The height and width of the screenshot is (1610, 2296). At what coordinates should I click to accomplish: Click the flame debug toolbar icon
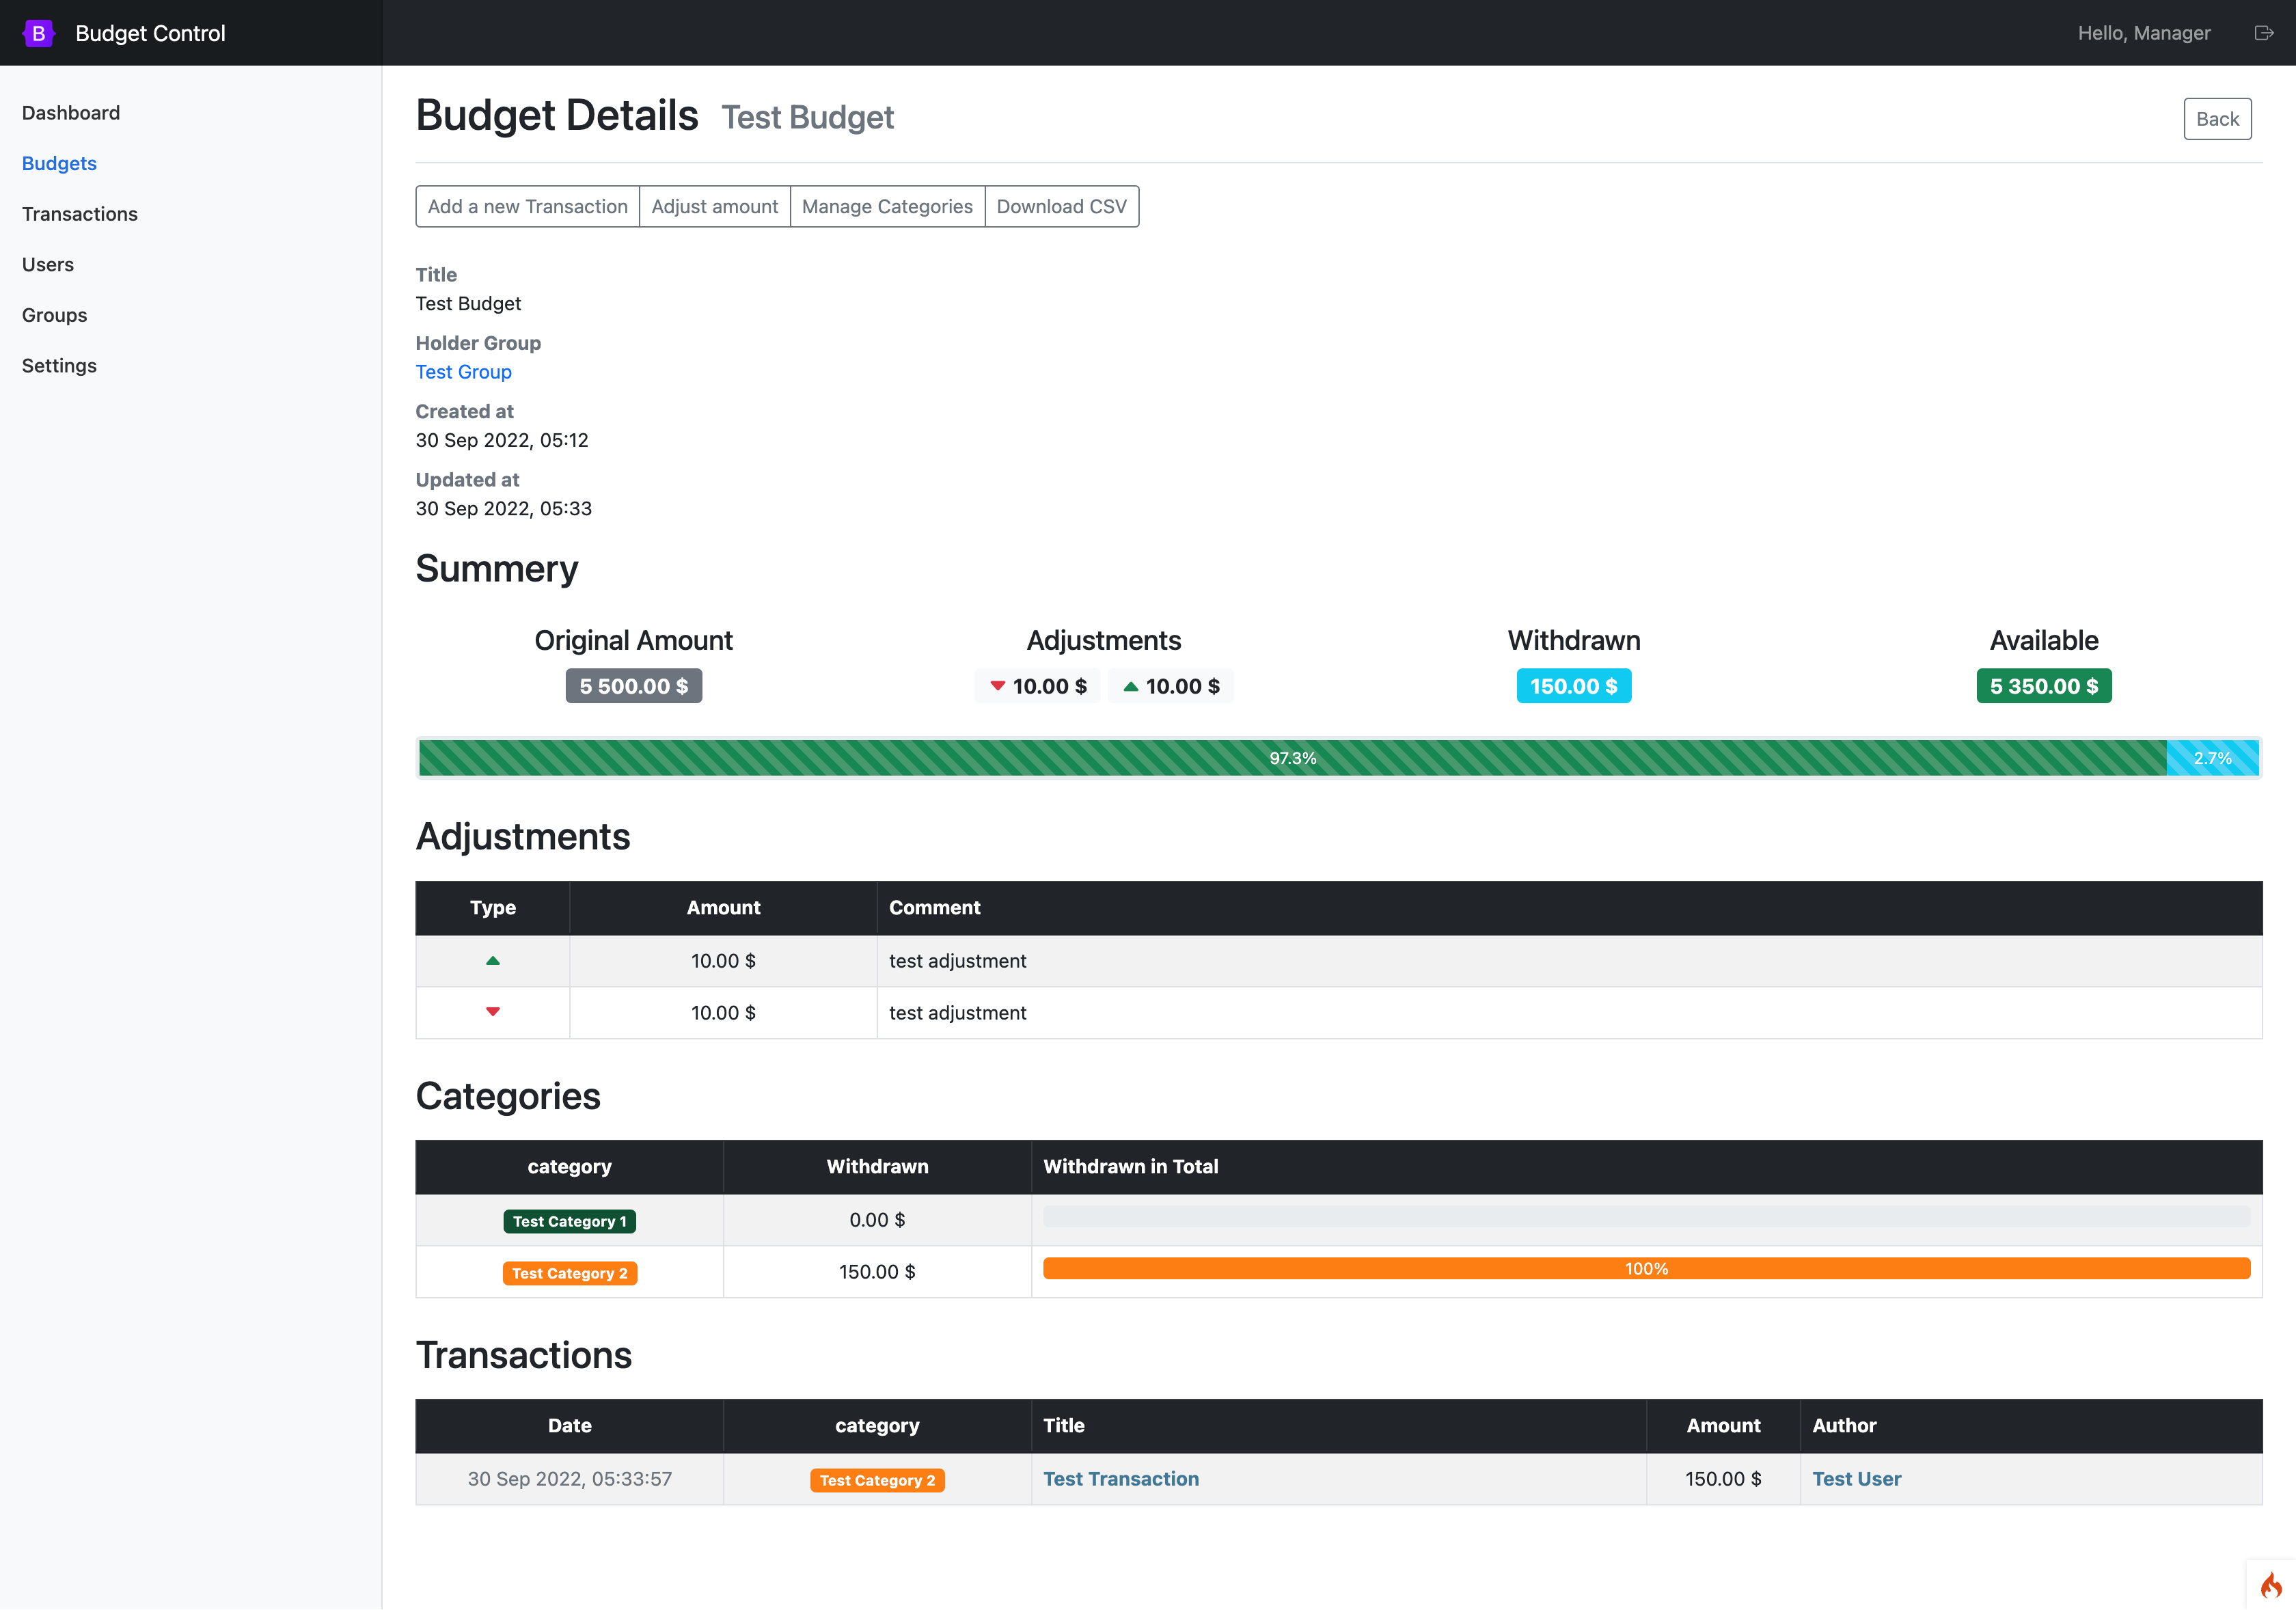2270,1585
